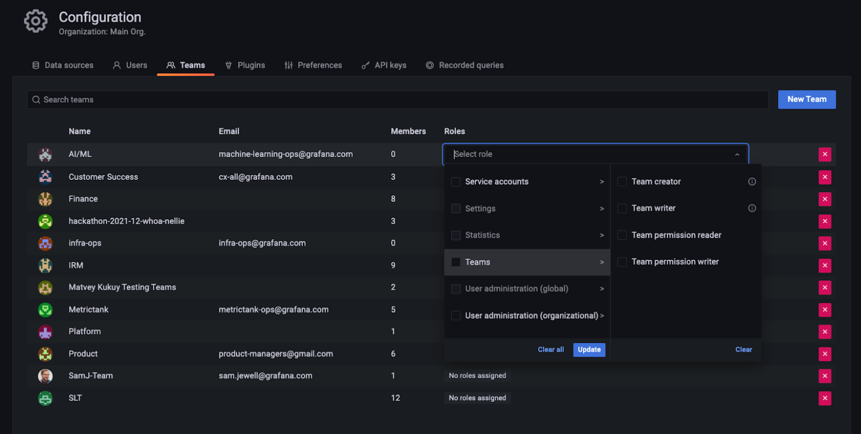Collapse the Select role dropdown

click(737, 154)
